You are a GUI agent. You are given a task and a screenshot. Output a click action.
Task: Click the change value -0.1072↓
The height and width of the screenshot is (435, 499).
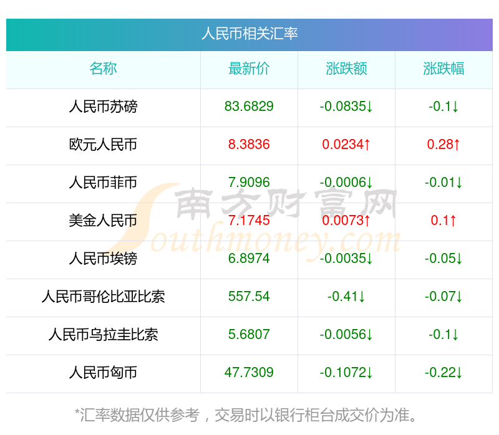[346, 373]
